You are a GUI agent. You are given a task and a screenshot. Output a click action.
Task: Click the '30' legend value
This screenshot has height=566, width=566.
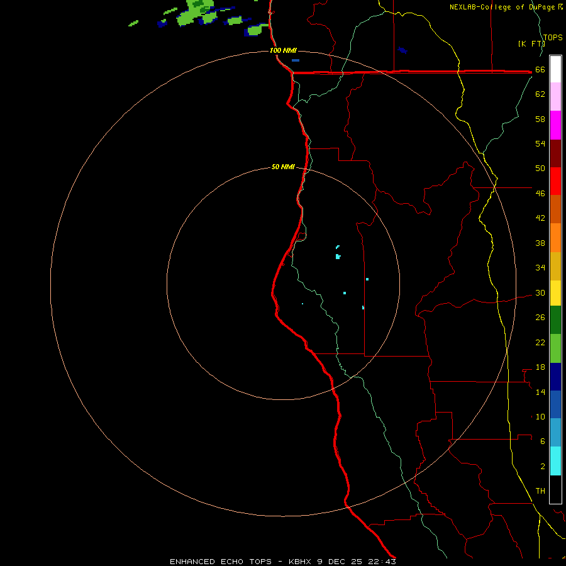(x=540, y=292)
